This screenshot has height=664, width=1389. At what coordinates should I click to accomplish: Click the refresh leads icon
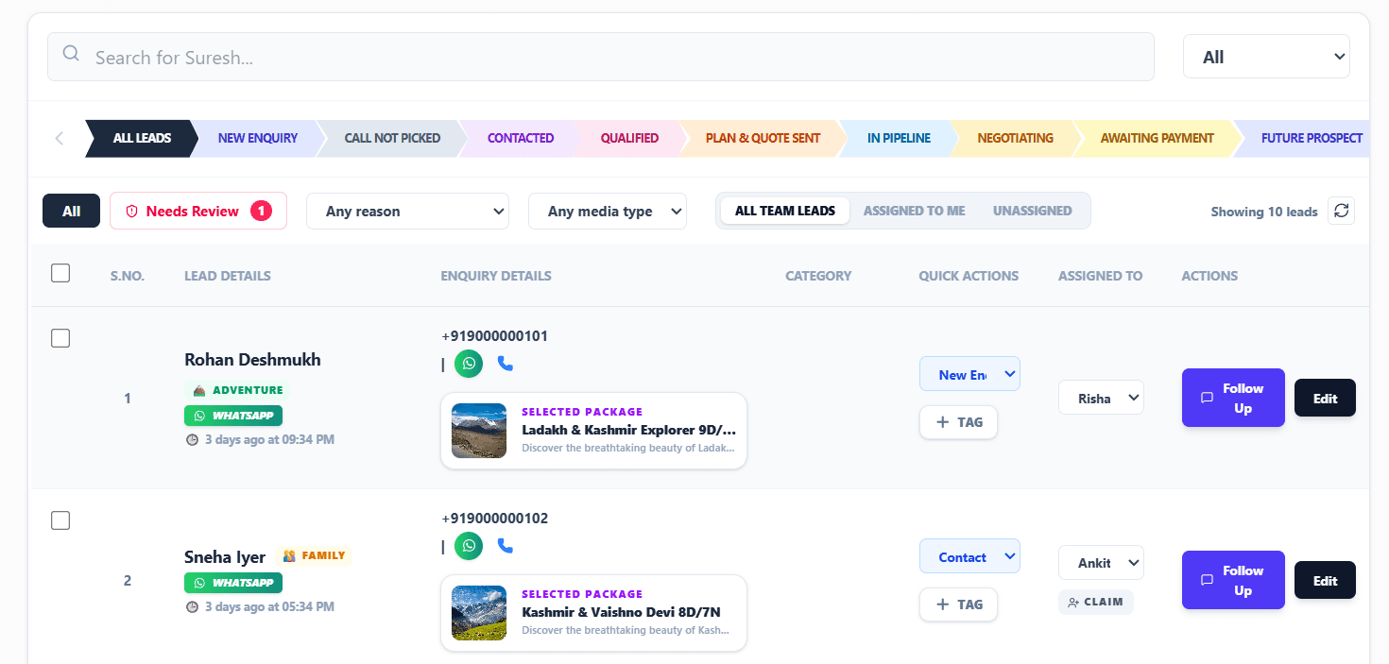[x=1341, y=211]
